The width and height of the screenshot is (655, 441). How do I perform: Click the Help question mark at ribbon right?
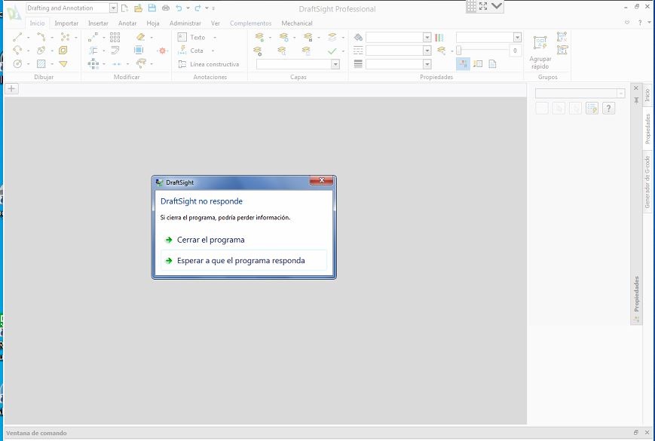click(640, 23)
